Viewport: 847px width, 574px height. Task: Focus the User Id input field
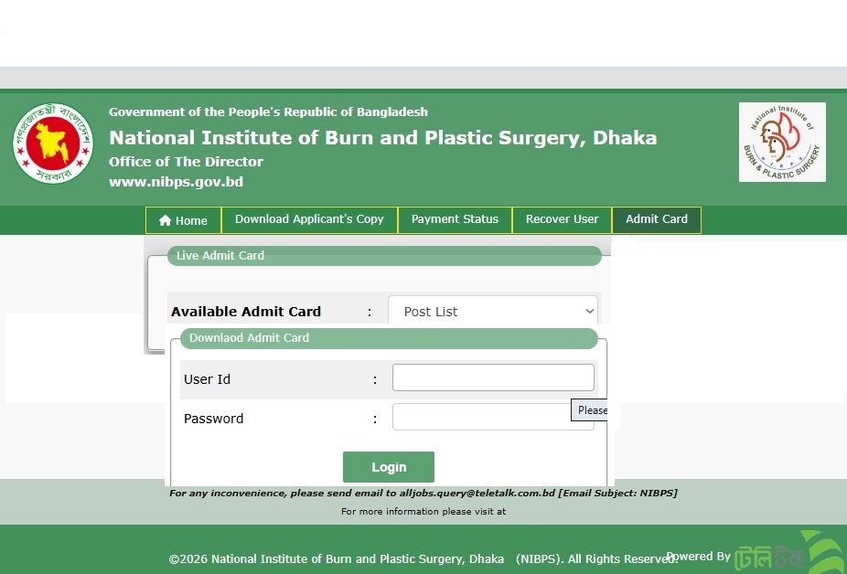pyautogui.click(x=493, y=378)
